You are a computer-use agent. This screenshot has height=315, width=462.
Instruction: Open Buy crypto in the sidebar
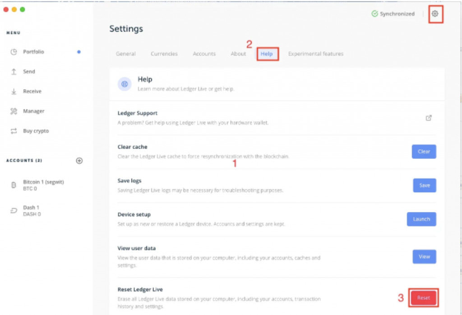coord(36,131)
